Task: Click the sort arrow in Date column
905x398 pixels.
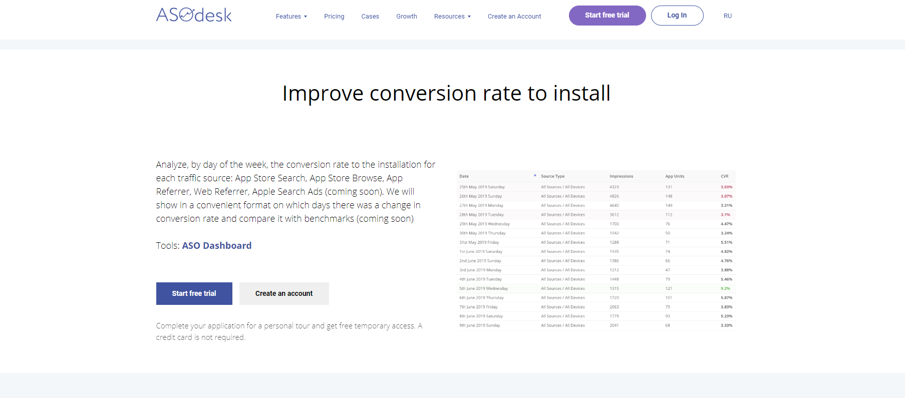Action: (x=535, y=176)
